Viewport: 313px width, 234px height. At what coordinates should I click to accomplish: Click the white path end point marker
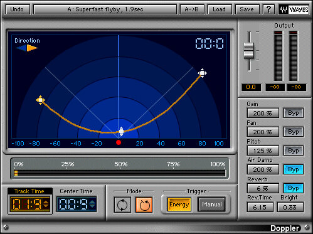click(x=202, y=73)
